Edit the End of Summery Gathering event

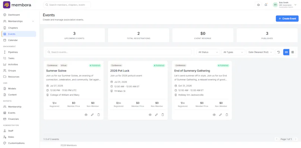(220, 115)
